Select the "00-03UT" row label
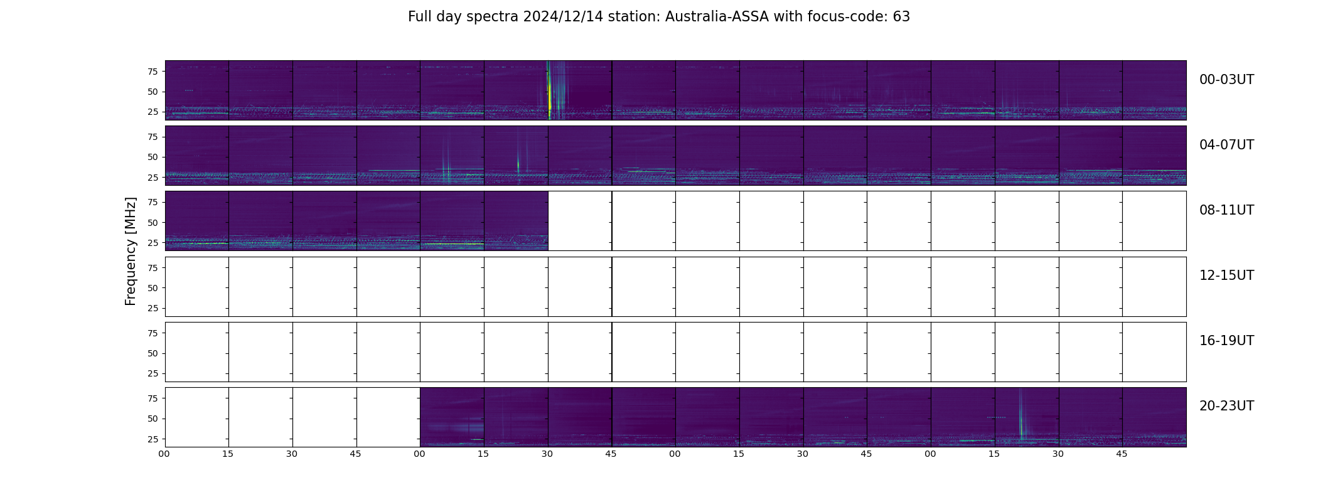The image size is (1318, 502). coord(1226,80)
